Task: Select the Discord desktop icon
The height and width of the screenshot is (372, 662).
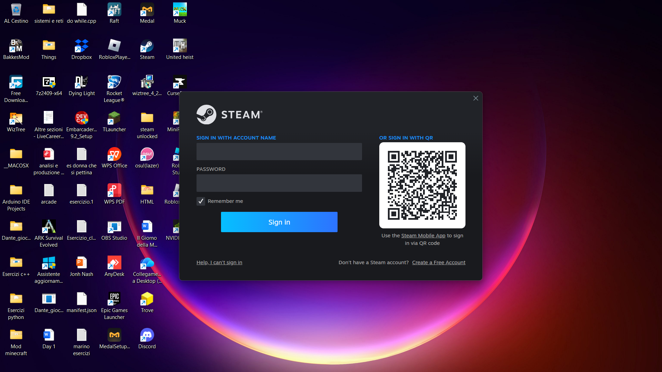Action: [147, 339]
